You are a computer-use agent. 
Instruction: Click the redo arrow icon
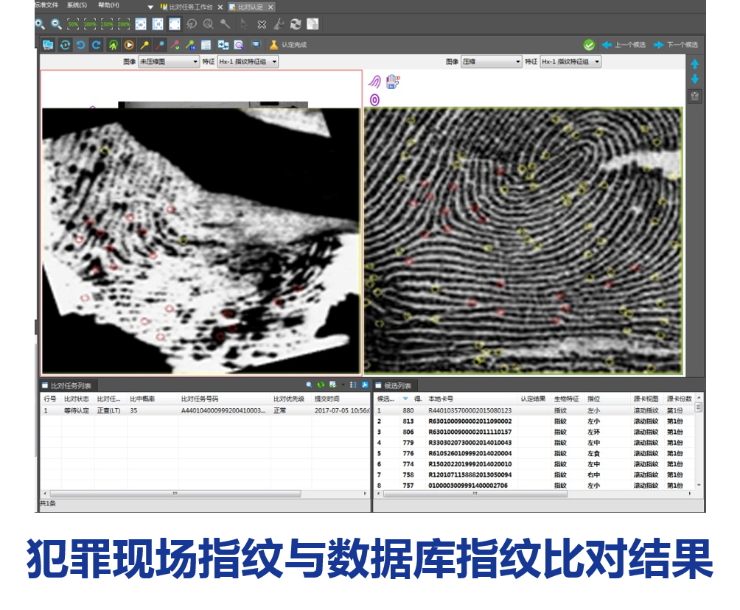click(x=96, y=45)
